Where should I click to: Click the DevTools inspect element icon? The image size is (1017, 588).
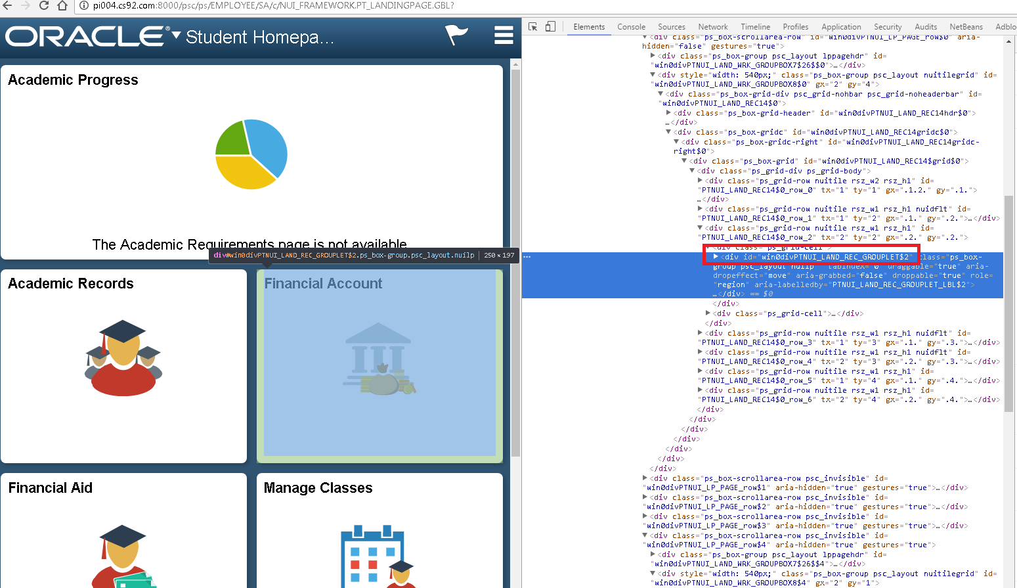(x=532, y=27)
